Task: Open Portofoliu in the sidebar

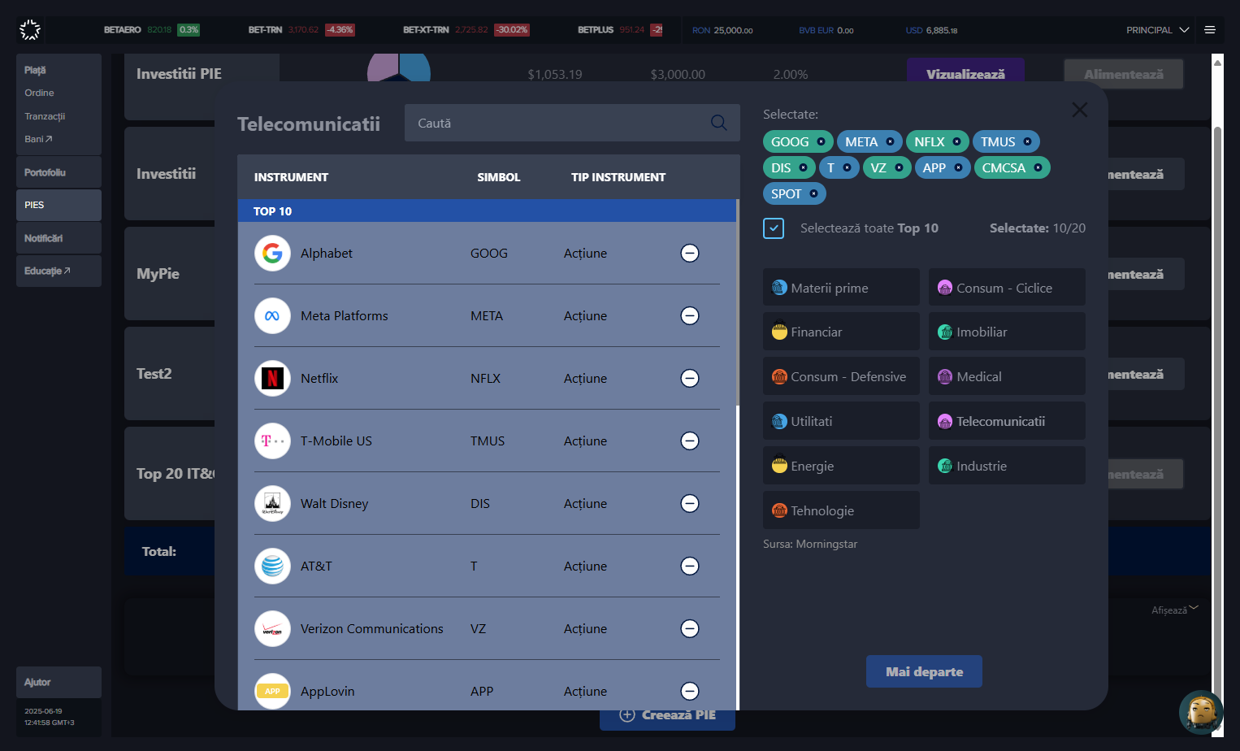Action: point(59,172)
